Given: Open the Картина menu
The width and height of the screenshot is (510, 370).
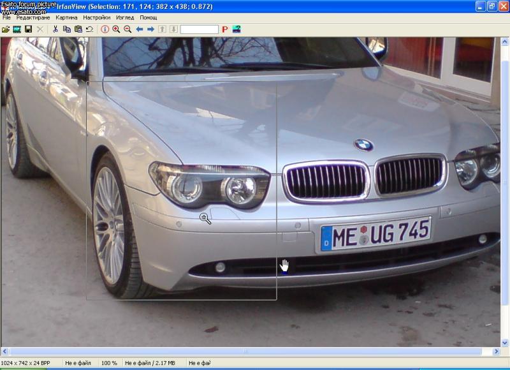Looking at the screenshot, I should [66, 18].
